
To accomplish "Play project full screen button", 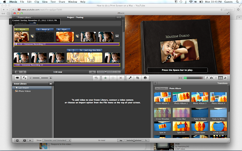I will [x=18, y=72].
